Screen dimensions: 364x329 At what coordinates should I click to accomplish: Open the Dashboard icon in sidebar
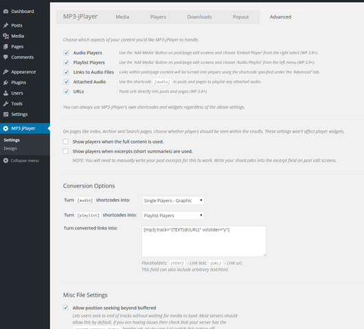pyautogui.click(x=5, y=11)
